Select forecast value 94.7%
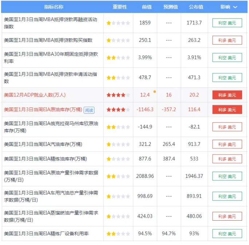249x245 pixels. [169, 233]
